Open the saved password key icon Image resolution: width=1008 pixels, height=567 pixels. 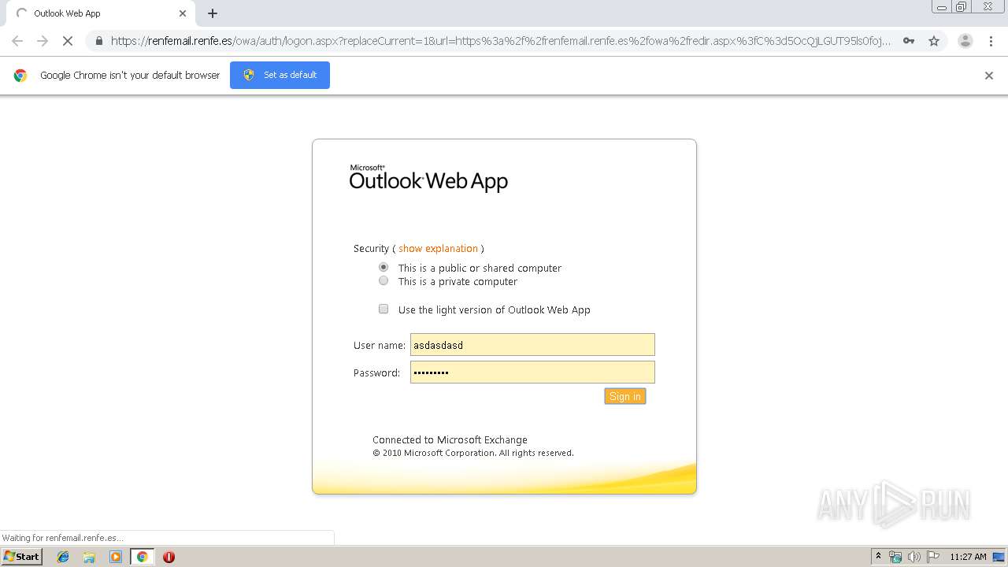[909, 41]
